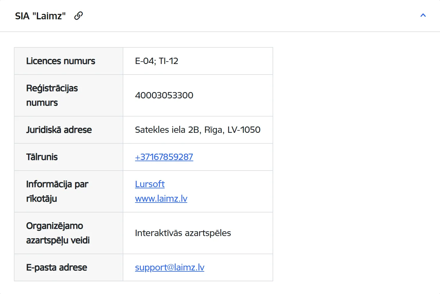Open the +37167859287 phone link
This screenshot has width=440, height=294.
coord(164,157)
